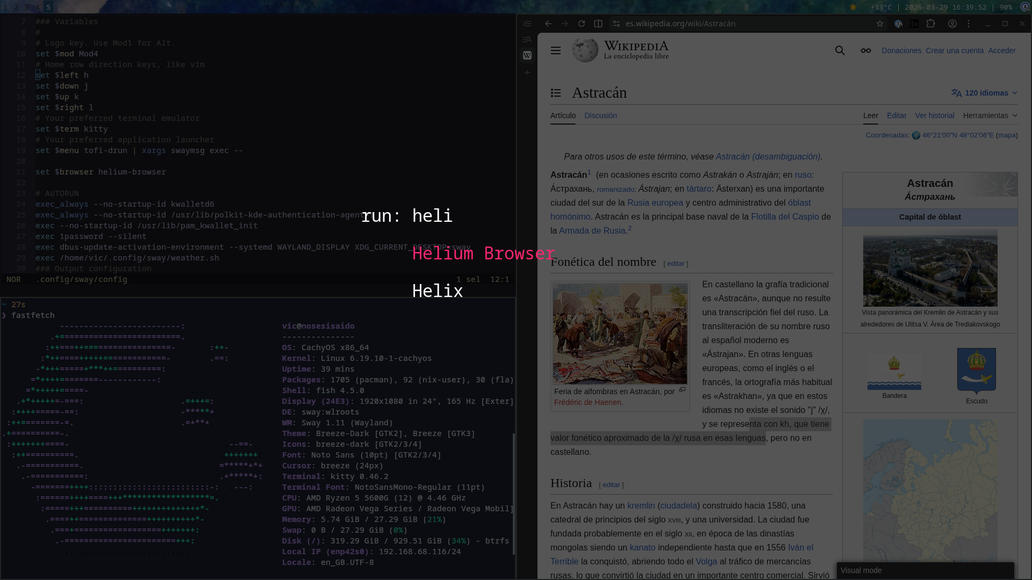Expand the Herramientas tools dropdown
Image resolution: width=1032 pixels, height=580 pixels.
[x=990, y=115]
